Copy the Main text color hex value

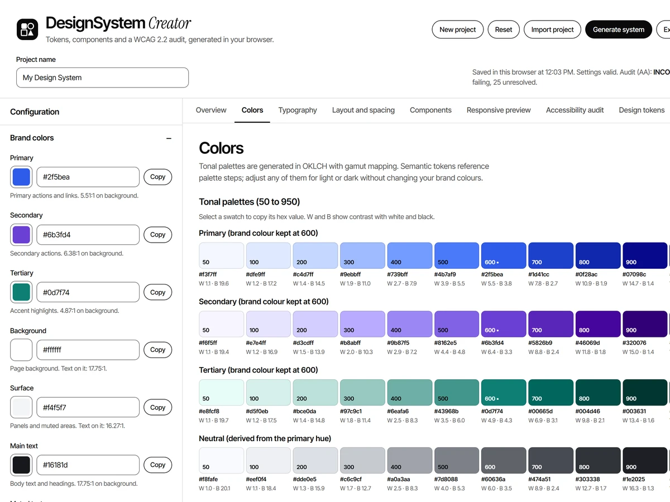(158, 465)
